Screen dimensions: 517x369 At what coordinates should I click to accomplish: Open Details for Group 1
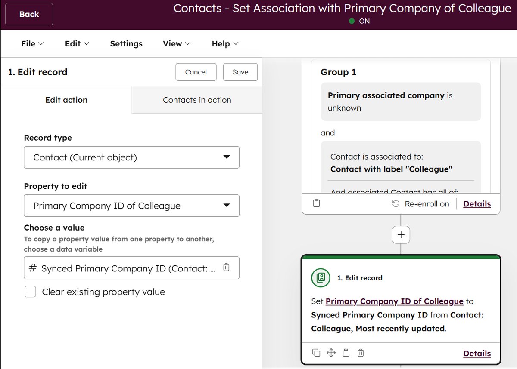tap(477, 203)
